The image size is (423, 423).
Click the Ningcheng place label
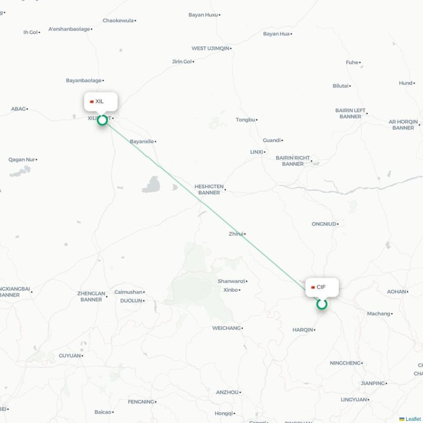(345, 363)
